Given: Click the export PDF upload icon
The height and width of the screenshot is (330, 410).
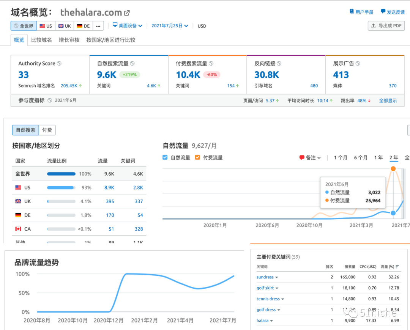Looking at the screenshot, I should pyautogui.click(x=374, y=26).
